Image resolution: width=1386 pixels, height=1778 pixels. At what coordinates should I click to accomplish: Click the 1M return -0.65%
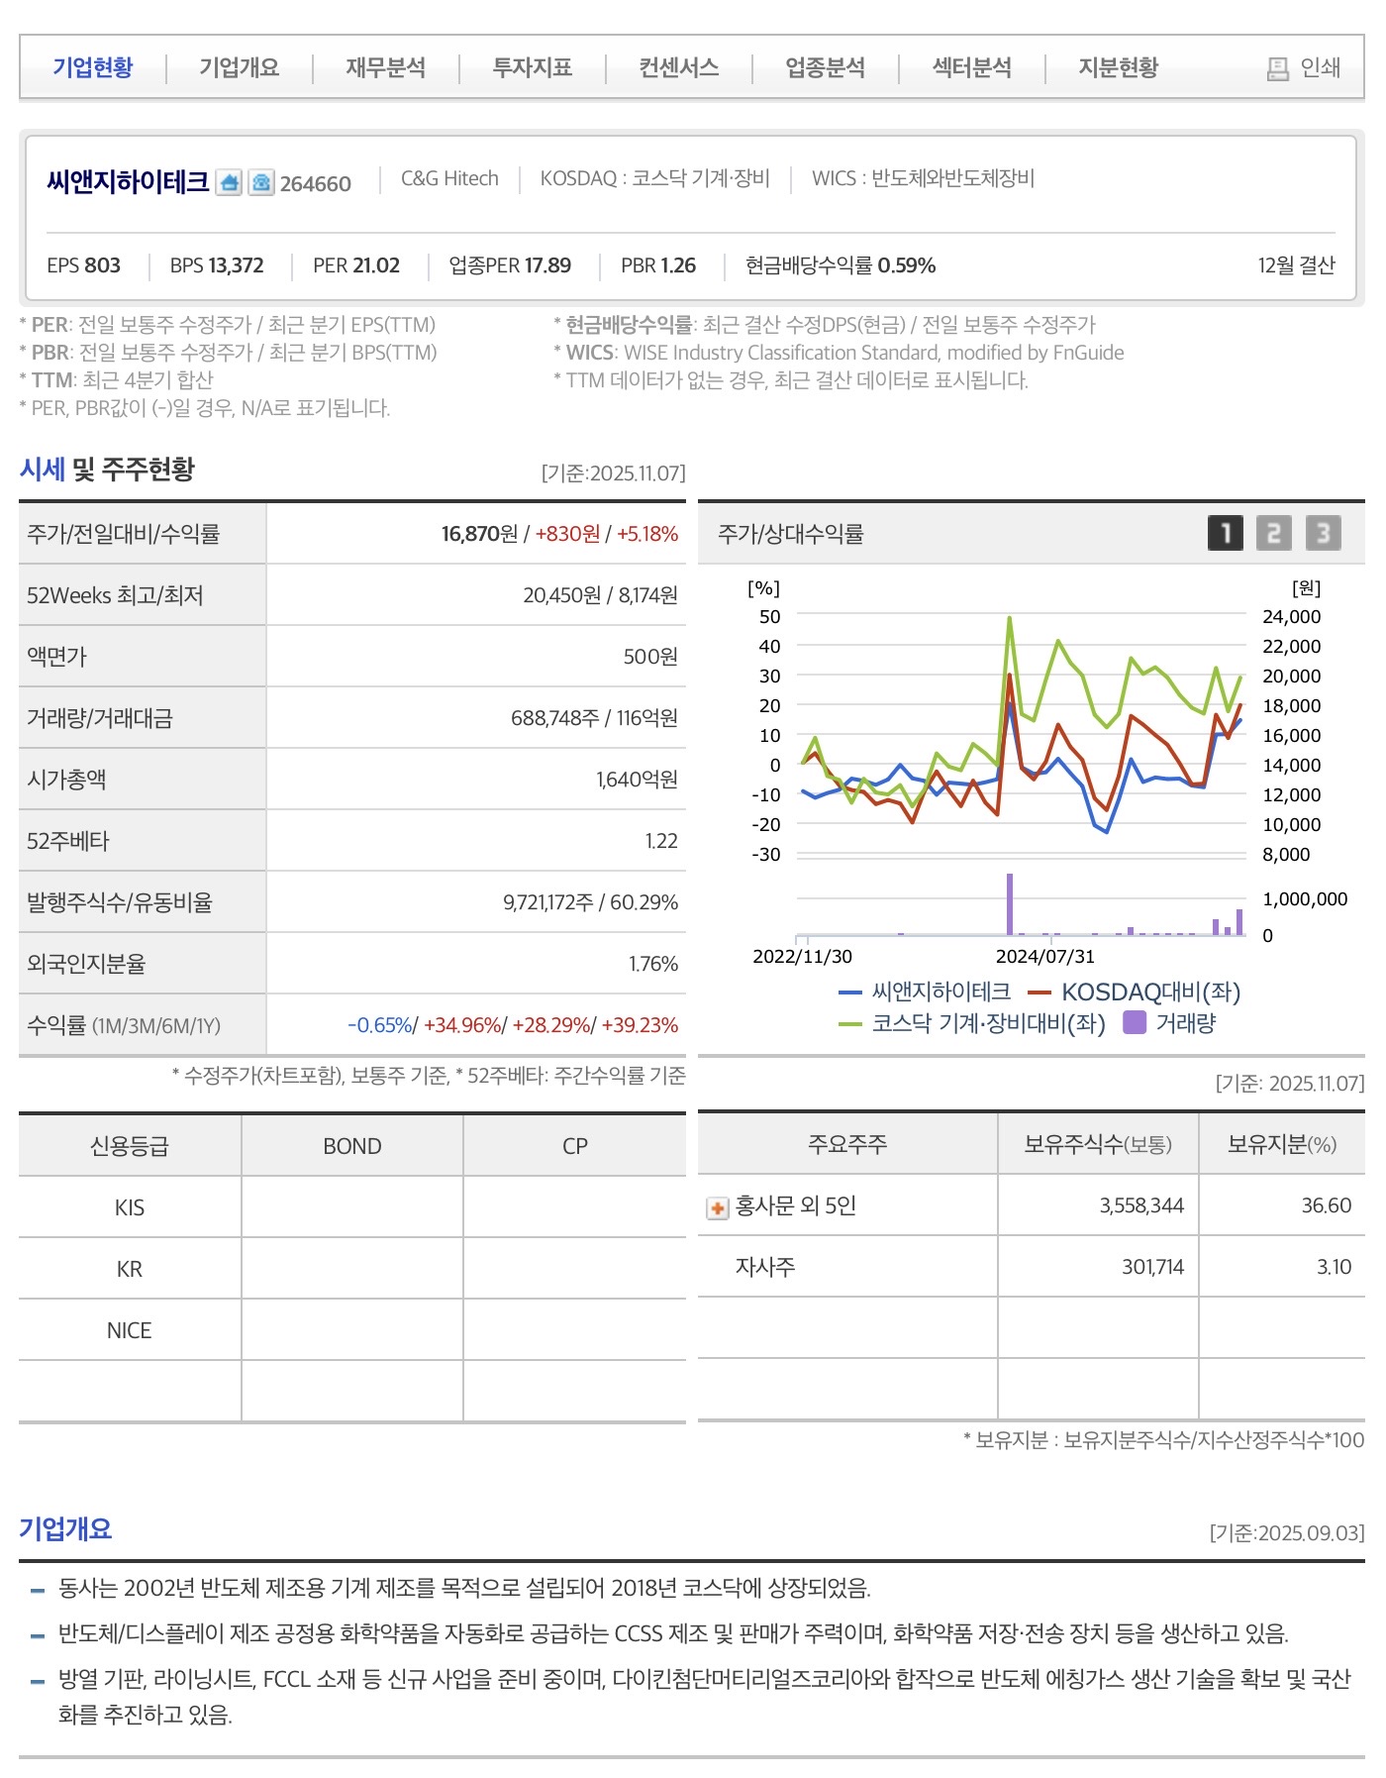[x=379, y=1025]
